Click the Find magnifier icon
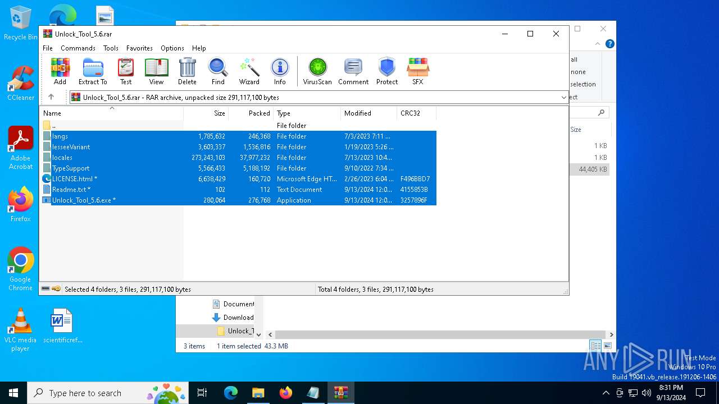Viewport: 719px width, 404px height. [218, 71]
